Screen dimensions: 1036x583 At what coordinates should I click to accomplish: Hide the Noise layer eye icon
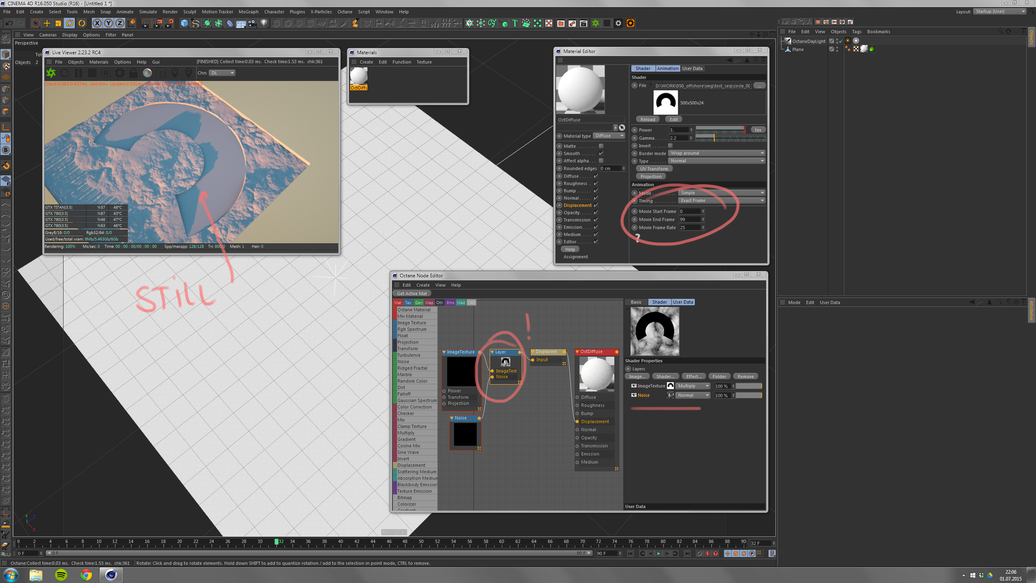point(634,395)
